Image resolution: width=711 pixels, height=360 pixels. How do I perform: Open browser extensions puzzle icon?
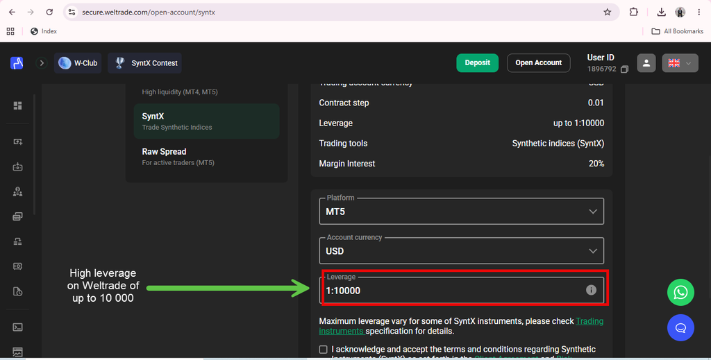click(x=633, y=12)
